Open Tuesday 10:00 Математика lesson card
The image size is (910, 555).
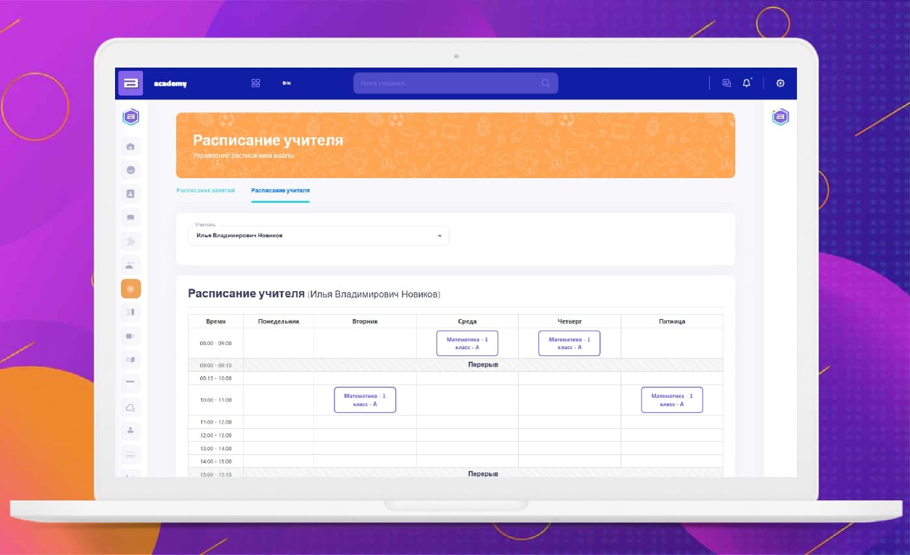365,400
